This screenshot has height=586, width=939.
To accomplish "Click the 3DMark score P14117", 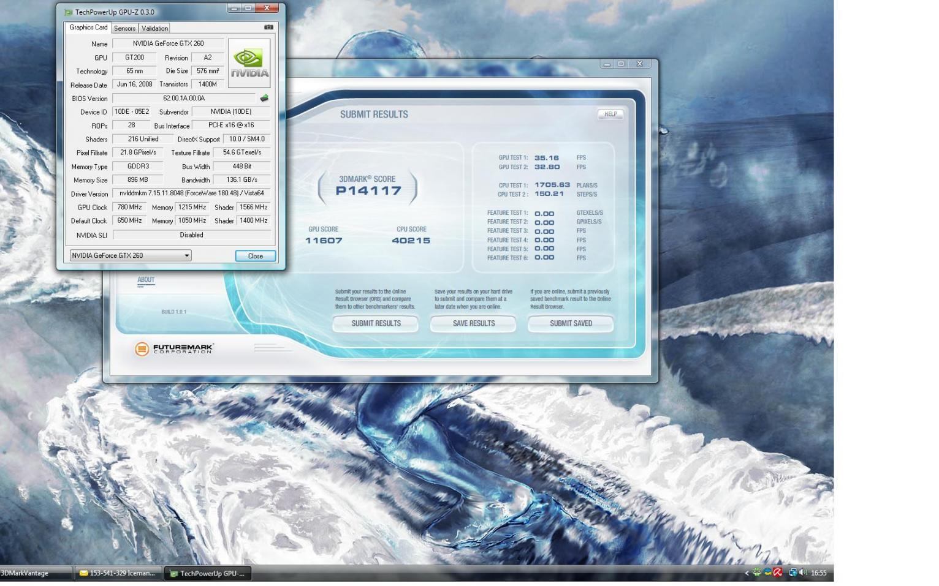I will tap(368, 190).
